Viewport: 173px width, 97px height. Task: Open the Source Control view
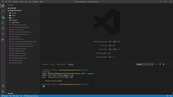tap(3, 17)
